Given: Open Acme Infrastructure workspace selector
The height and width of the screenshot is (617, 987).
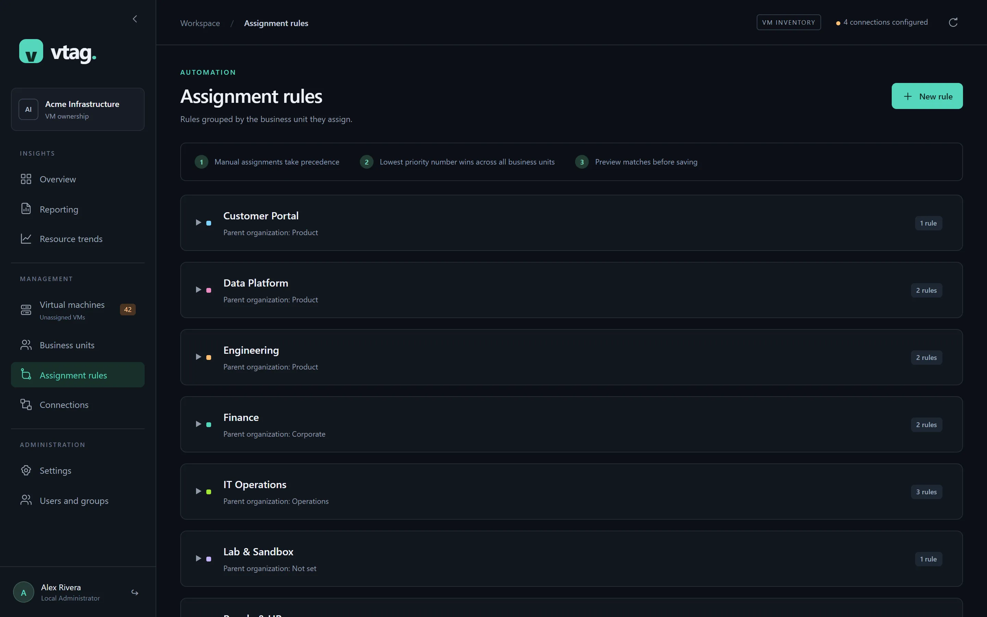Looking at the screenshot, I should (77, 109).
